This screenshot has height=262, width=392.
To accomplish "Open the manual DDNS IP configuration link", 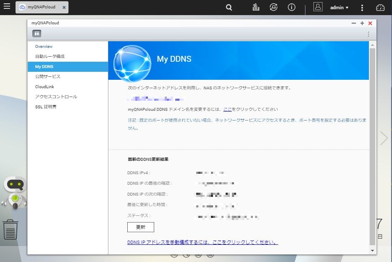I will (203, 242).
